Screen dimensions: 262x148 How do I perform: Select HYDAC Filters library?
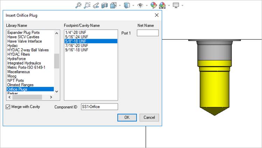(x=19, y=54)
